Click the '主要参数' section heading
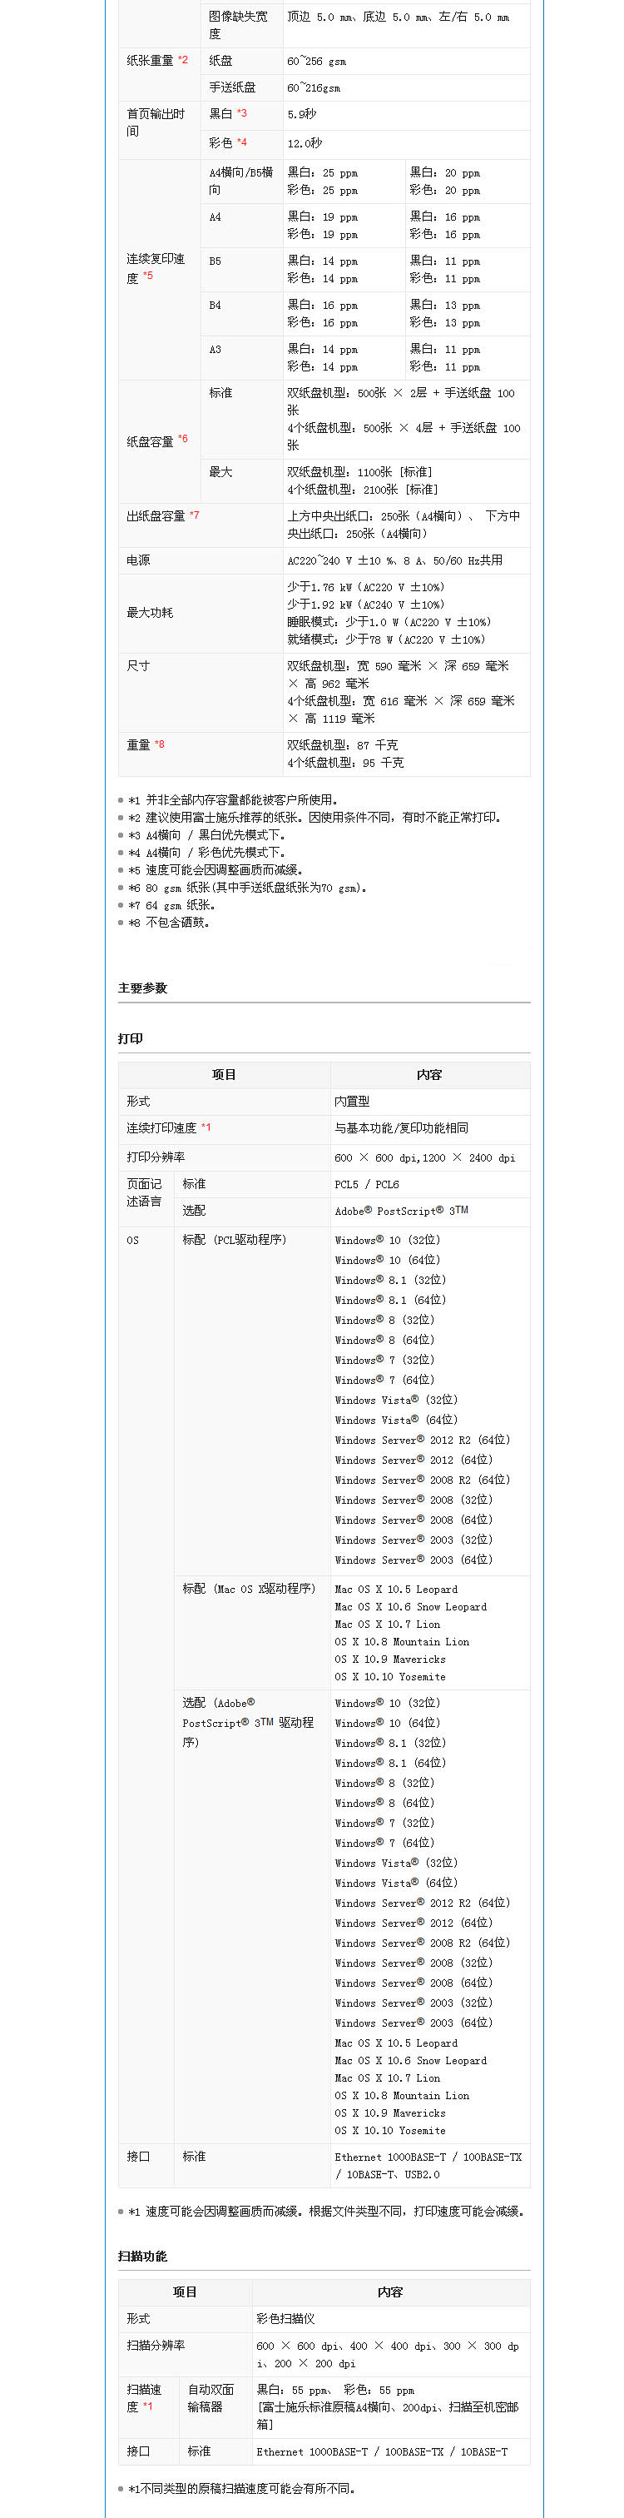The image size is (624, 2518). (x=142, y=988)
